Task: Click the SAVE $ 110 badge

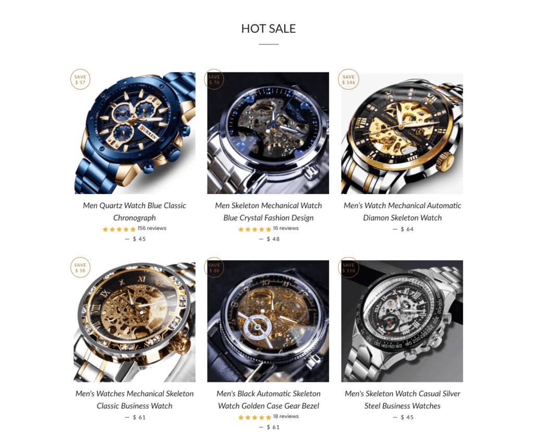Action: point(348,268)
